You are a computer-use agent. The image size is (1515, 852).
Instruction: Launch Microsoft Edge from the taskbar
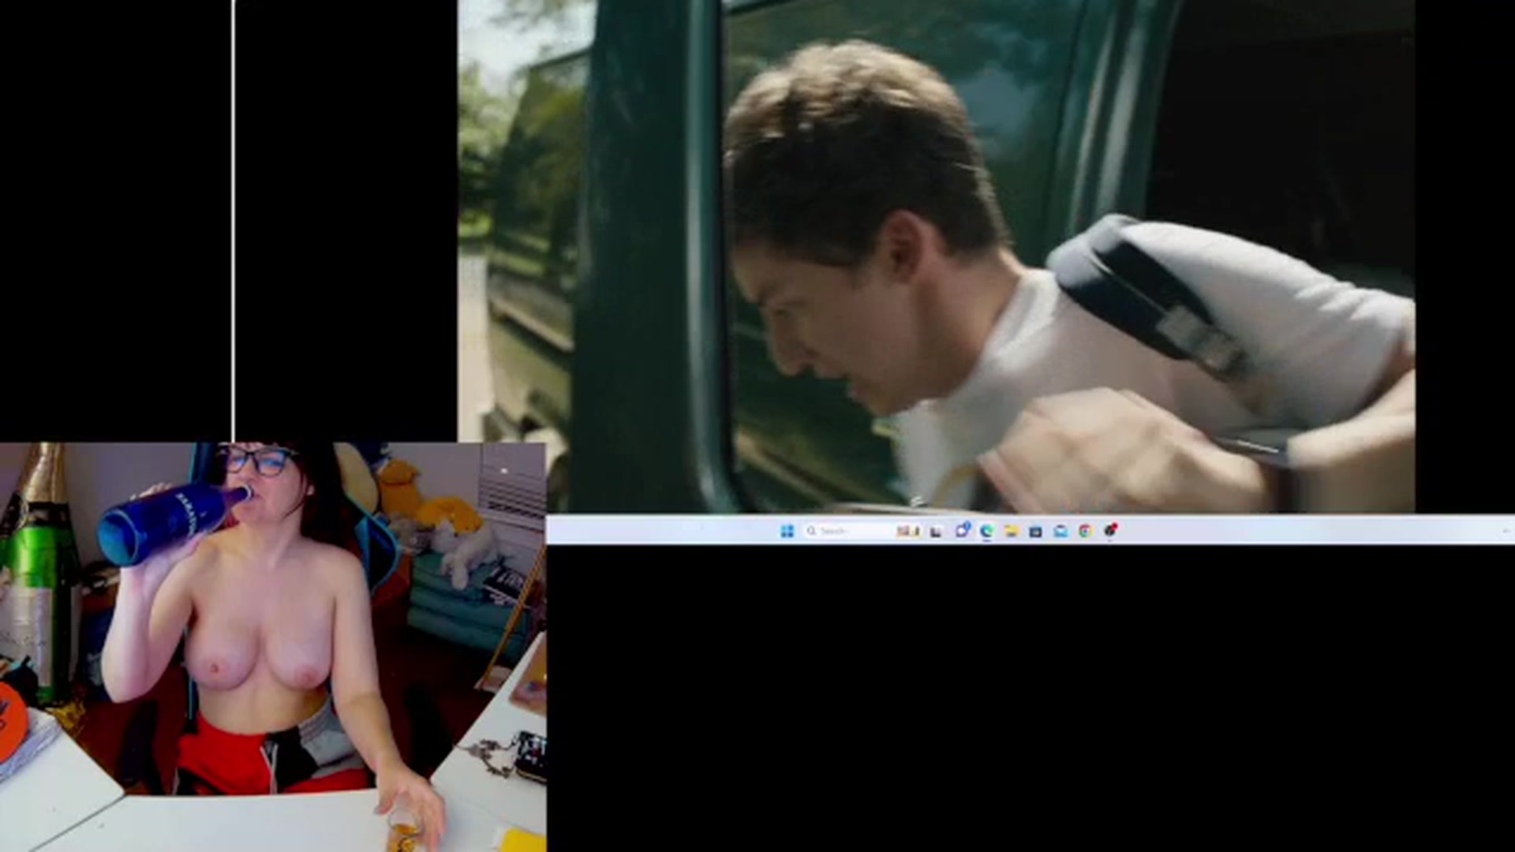coord(986,531)
